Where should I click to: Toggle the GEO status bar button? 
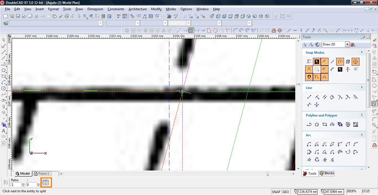coord(286,192)
